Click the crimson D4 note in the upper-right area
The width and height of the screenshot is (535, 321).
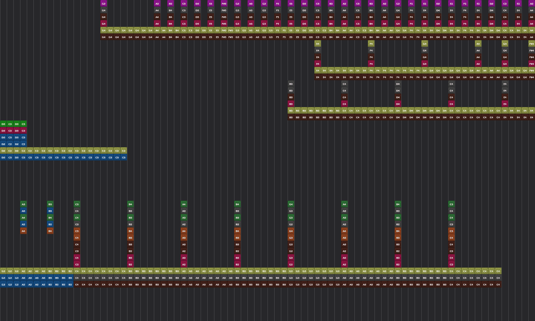coord(397,104)
